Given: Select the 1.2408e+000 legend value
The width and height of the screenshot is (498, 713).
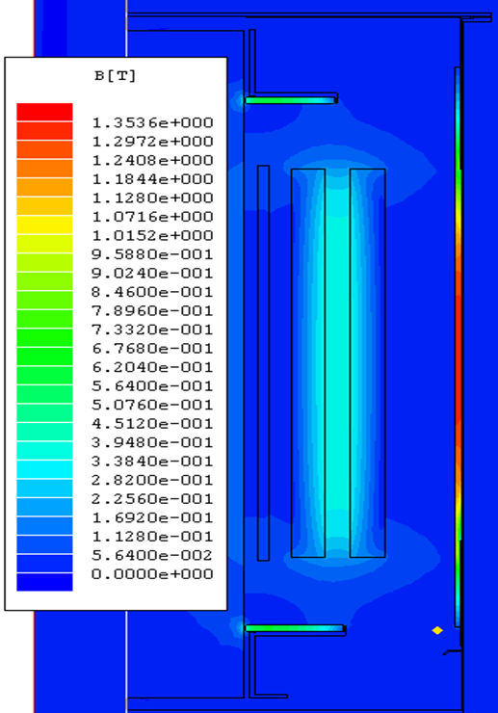Looking at the screenshot, I should click(x=153, y=161).
